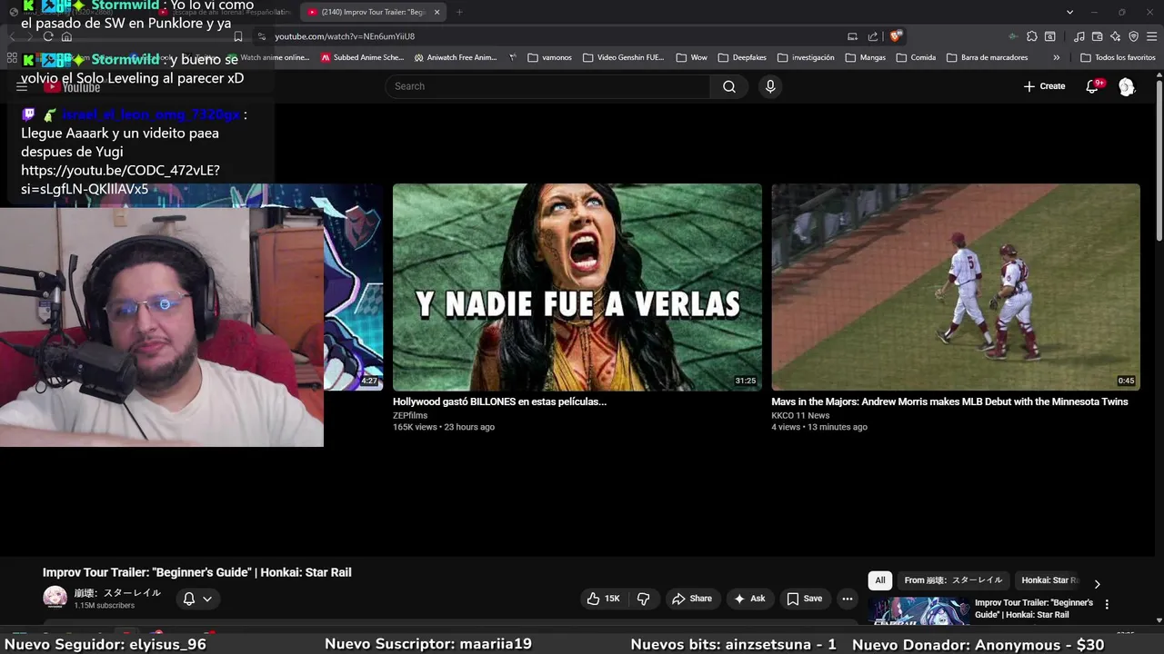Viewport: 1164px width, 654px height.
Task: Open the 'Aniwatch Free Anim...' bookmark
Action: tap(455, 57)
